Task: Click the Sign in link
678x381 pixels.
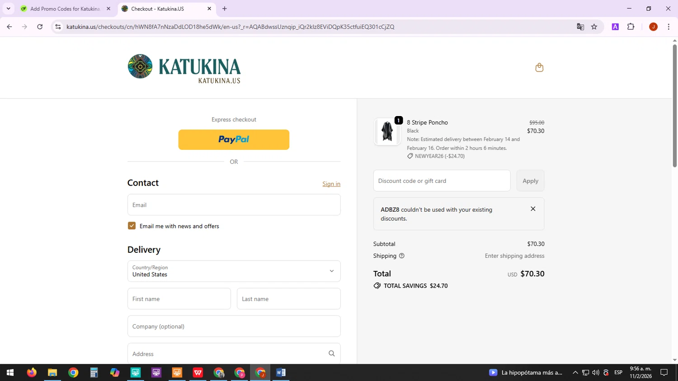Action: click(x=331, y=184)
